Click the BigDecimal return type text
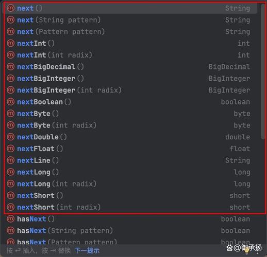Screen dimensions: 267x257 click(x=229, y=67)
